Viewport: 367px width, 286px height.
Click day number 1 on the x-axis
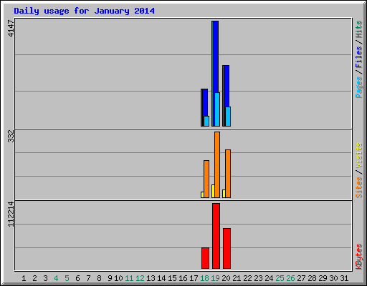pyautogui.click(x=24, y=278)
